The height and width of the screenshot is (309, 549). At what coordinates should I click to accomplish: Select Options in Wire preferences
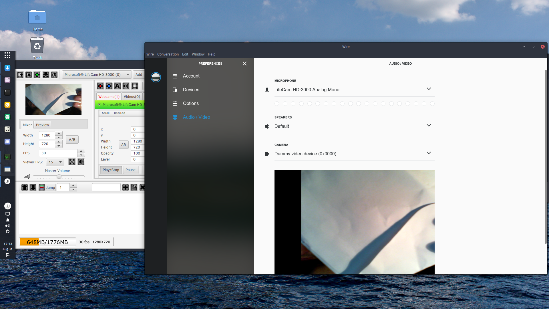click(x=191, y=103)
